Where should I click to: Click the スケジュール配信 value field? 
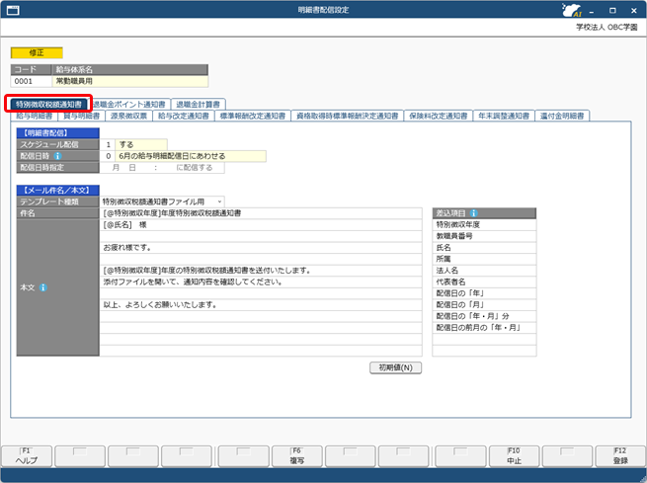pos(133,145)
